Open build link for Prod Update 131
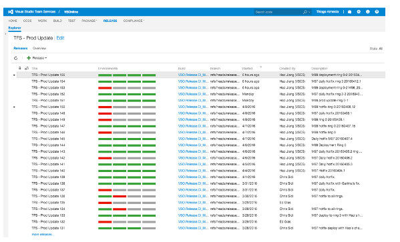 (x=193, y=228)
